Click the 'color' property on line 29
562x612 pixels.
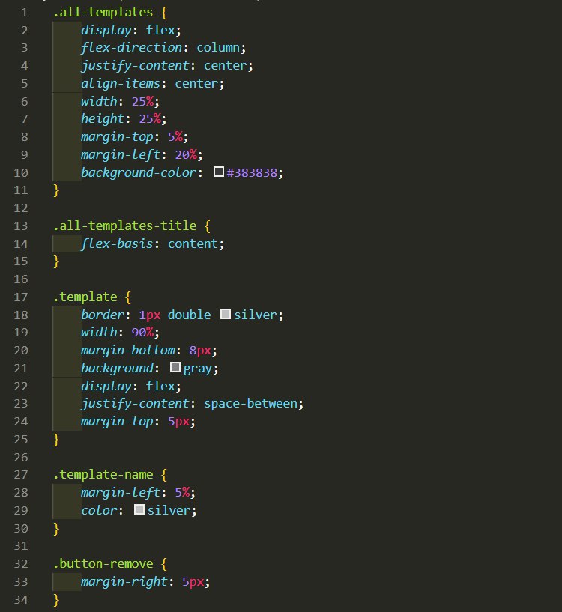coord(99,510)
